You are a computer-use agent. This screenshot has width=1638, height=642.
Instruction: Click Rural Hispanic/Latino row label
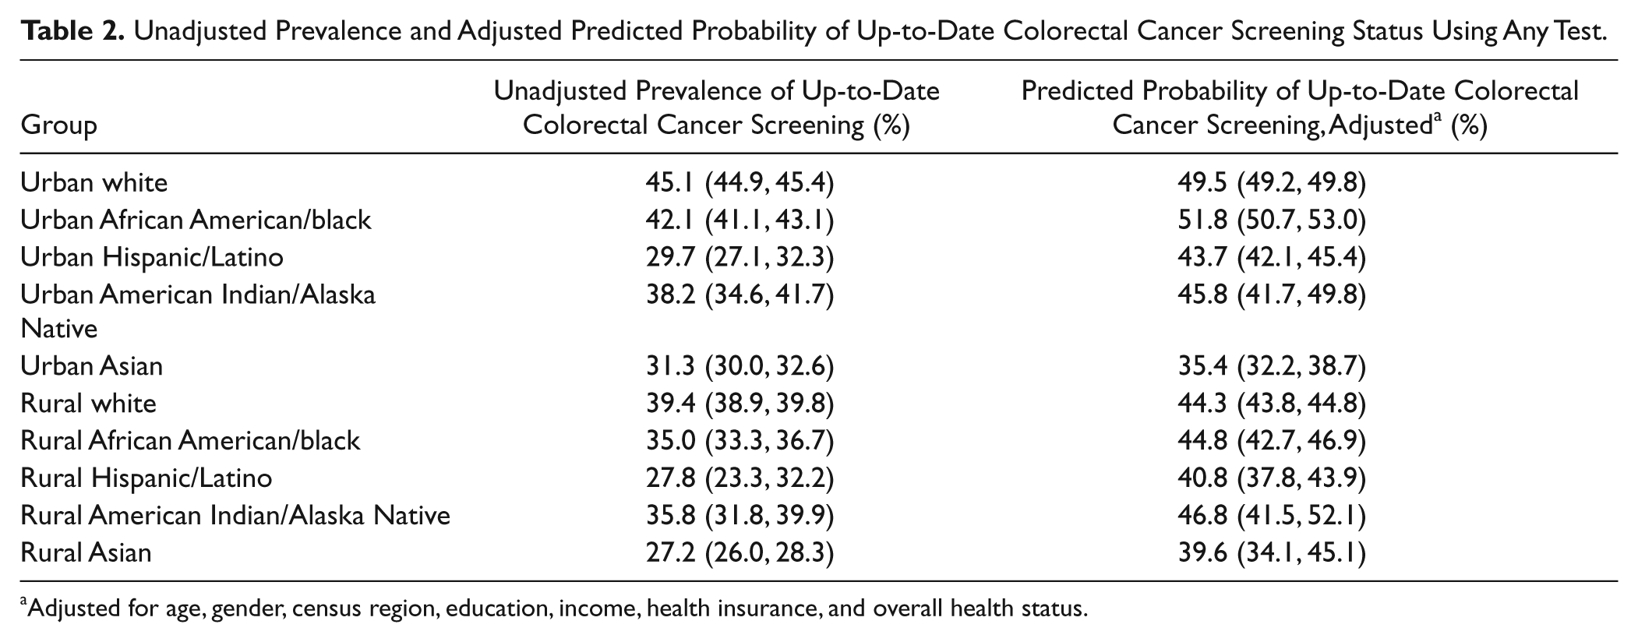(147, 477)
